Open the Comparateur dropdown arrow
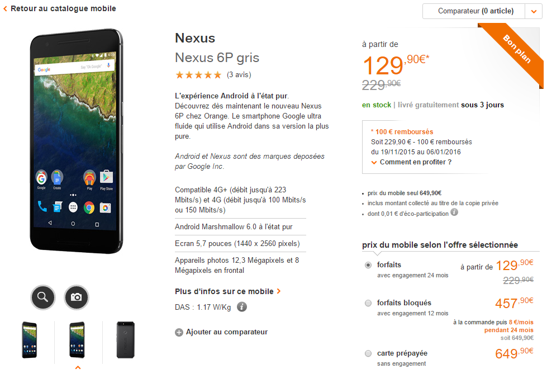 [x=534, y=11]
